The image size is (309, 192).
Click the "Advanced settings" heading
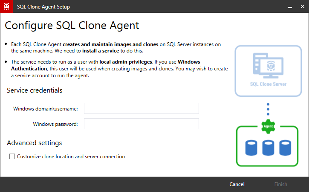(35, 143)
